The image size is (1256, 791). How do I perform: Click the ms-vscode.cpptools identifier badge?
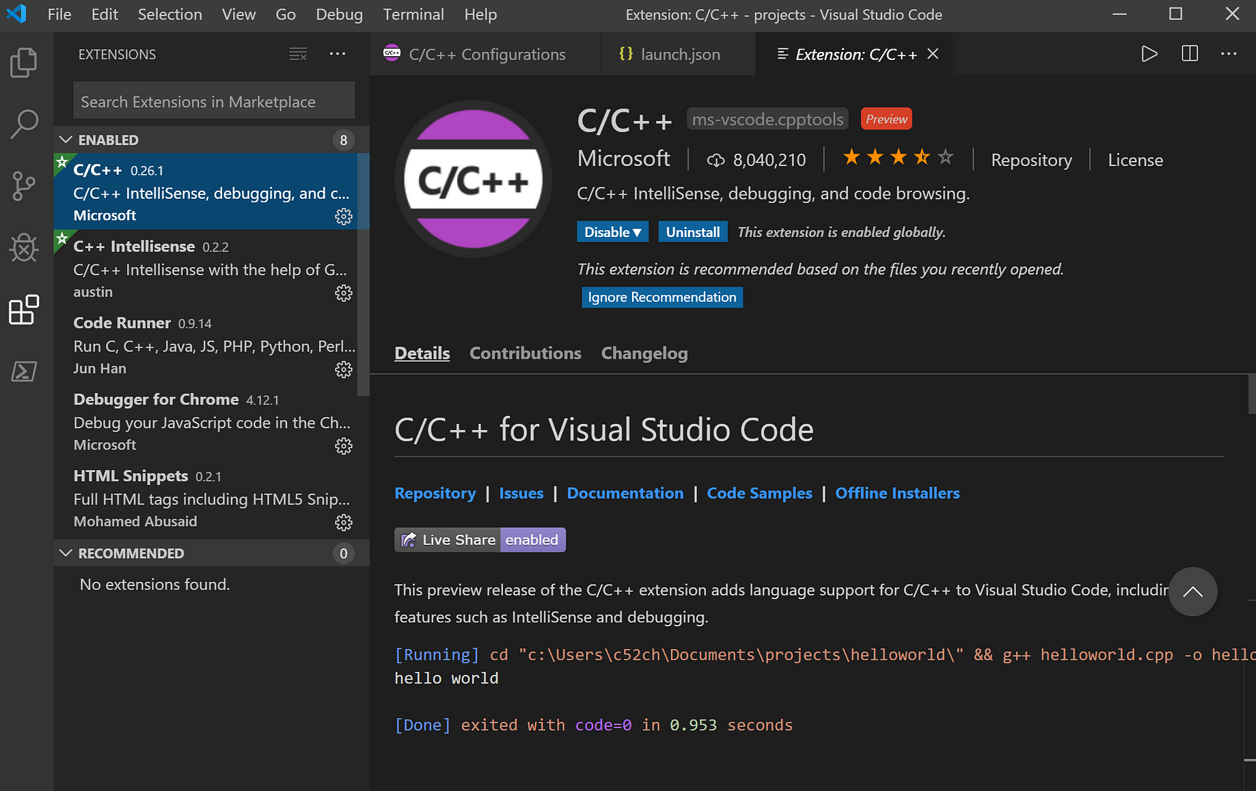767,119
